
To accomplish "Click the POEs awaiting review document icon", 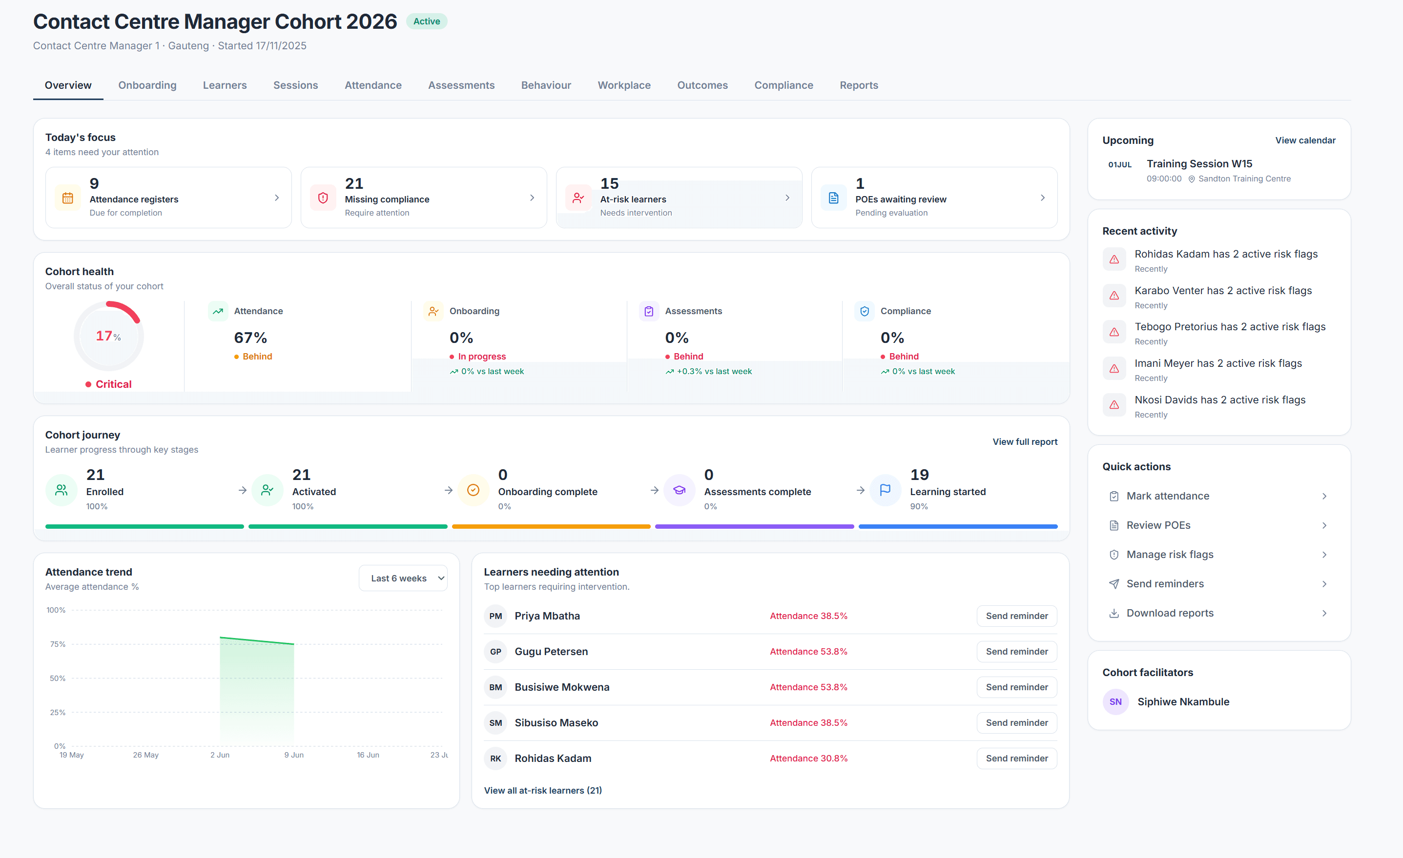I will [x=834, y=198].
